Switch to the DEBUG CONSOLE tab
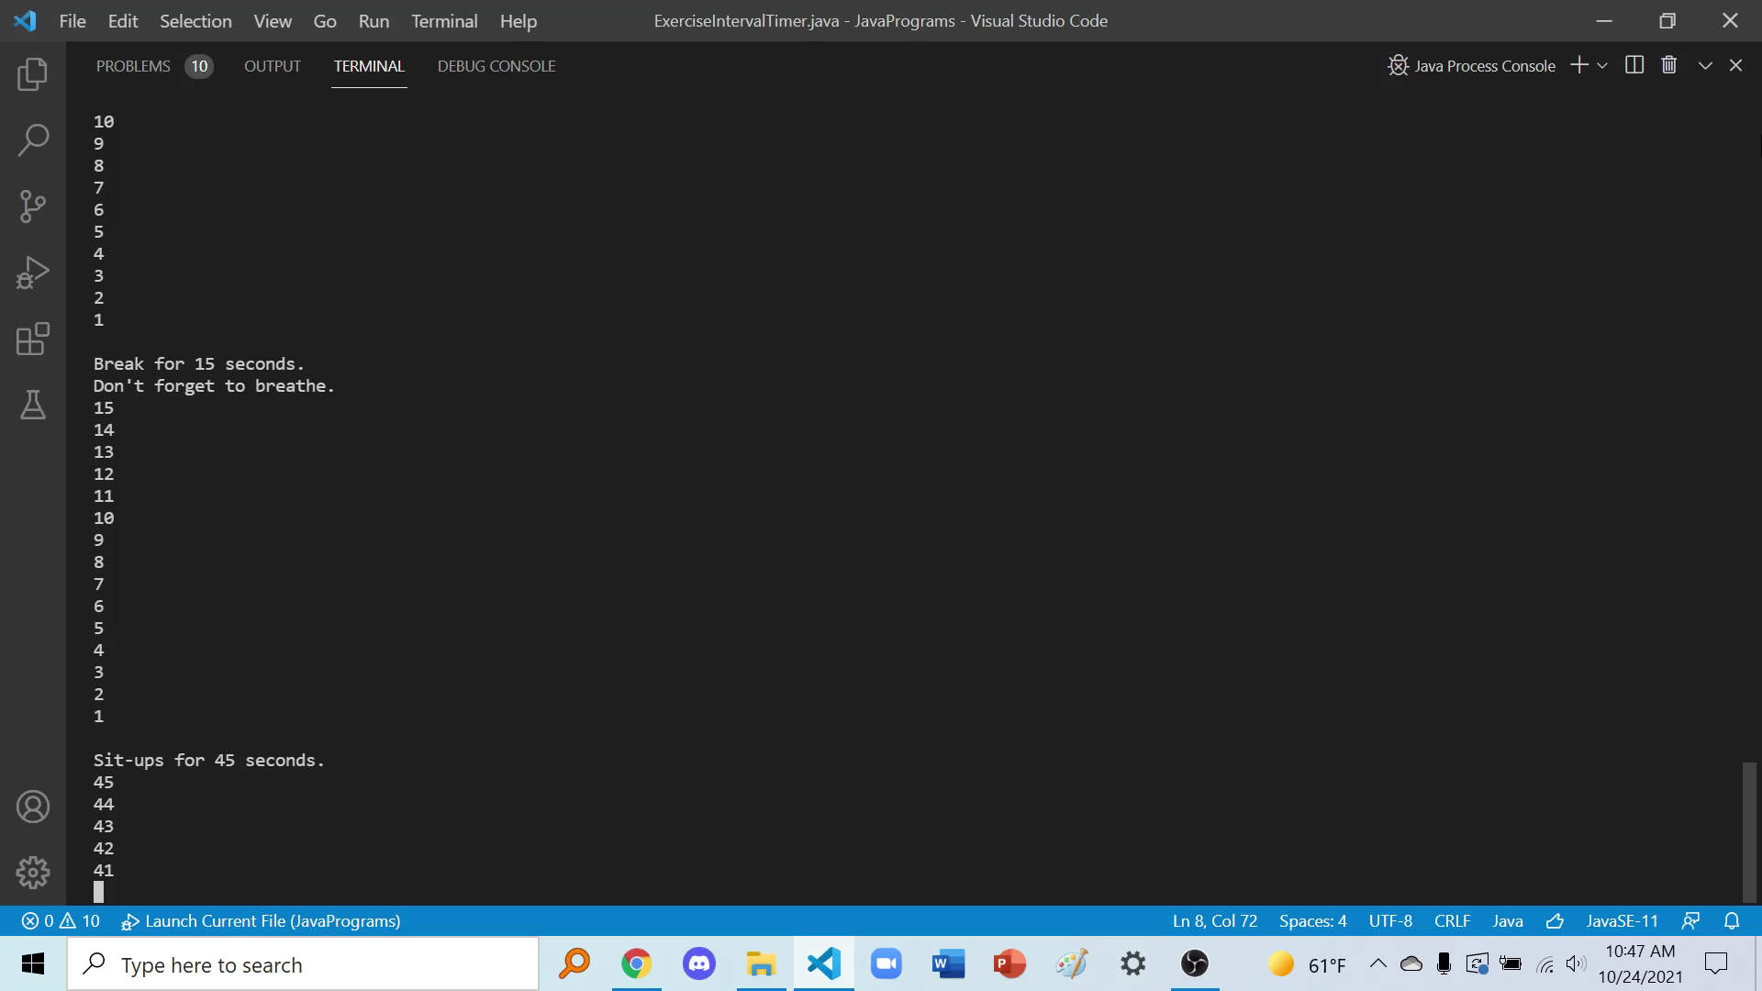The width and height of the screenshot is (1762, 991). (x=496, y=66)
